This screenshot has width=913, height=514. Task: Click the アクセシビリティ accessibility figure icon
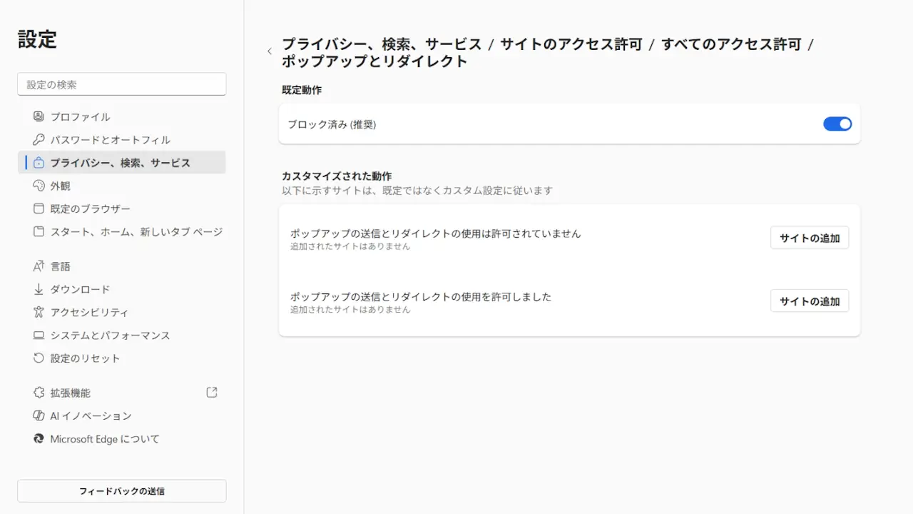pyautogui.click(x=39, y=312)
